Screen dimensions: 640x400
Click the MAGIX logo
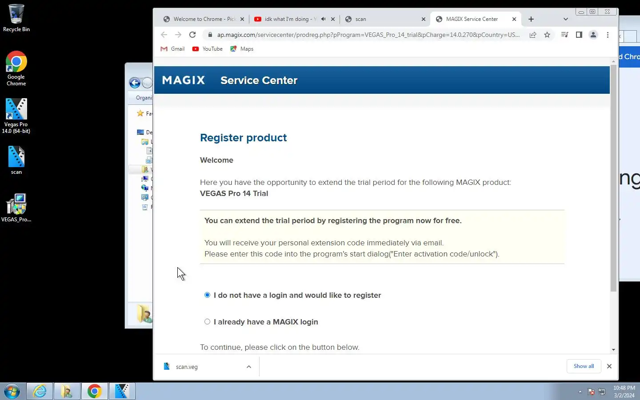(184, 80)
